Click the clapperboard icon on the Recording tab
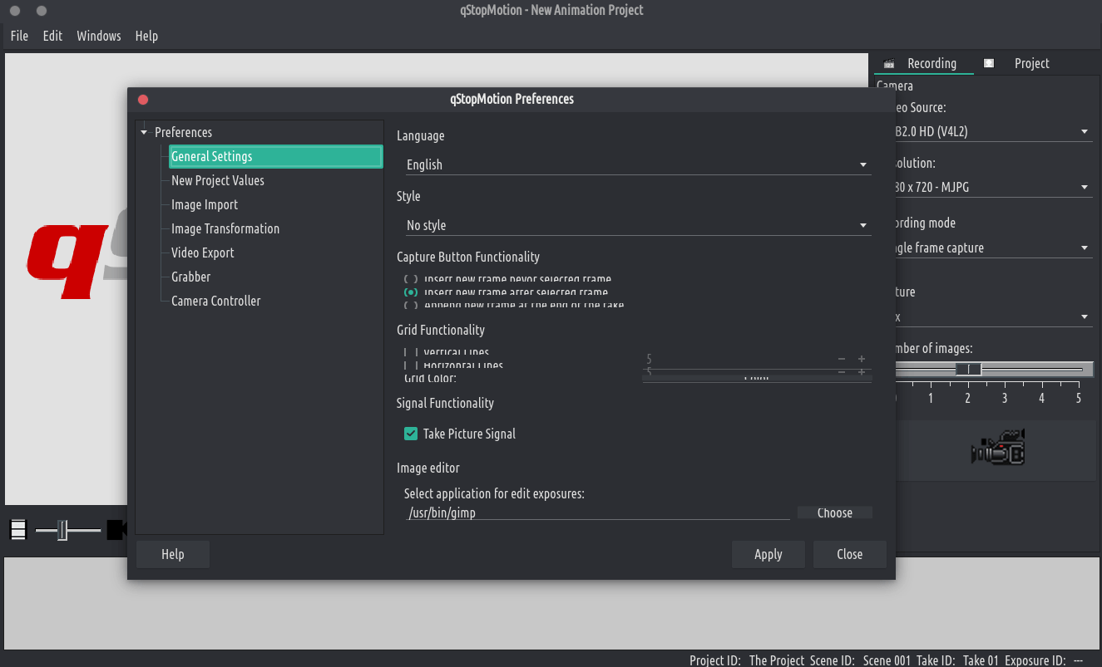The width and height of the screenshot is (1102, 667). point(889,64)
